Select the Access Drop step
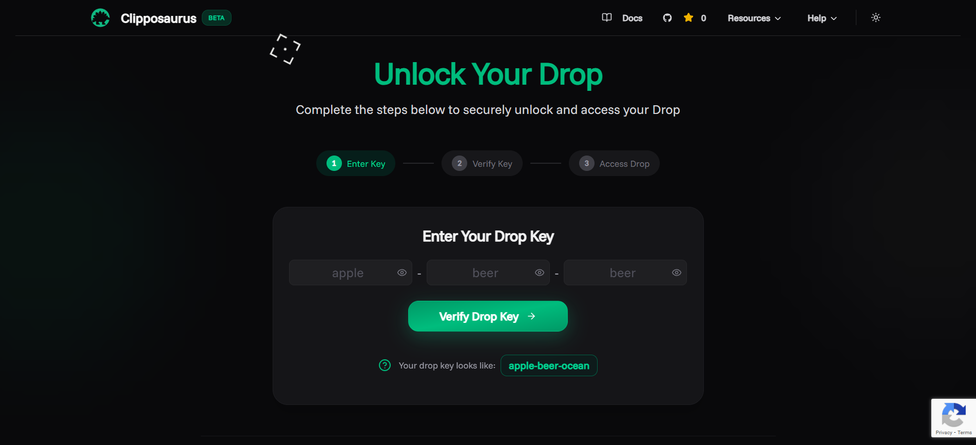 point(614,163)
